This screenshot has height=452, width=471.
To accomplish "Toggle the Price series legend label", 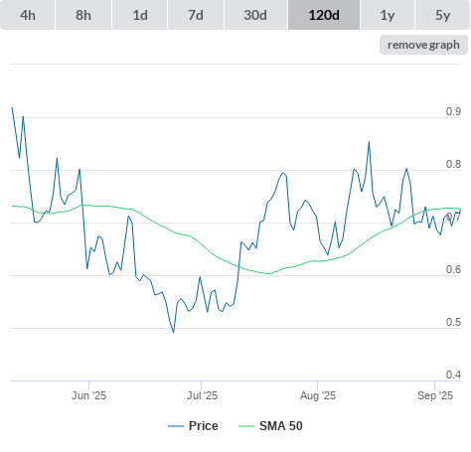I will [x=204, y=426].
